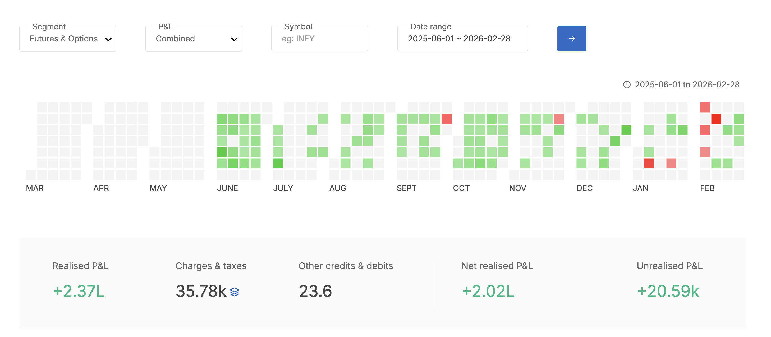Click the charges breakdown layers icon
Viewport: 771px width, 337px height.
(234, 292)
